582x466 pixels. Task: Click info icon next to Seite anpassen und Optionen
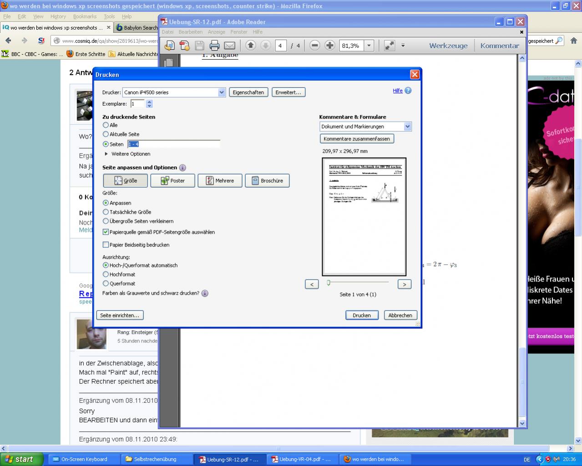click(182, 168)
